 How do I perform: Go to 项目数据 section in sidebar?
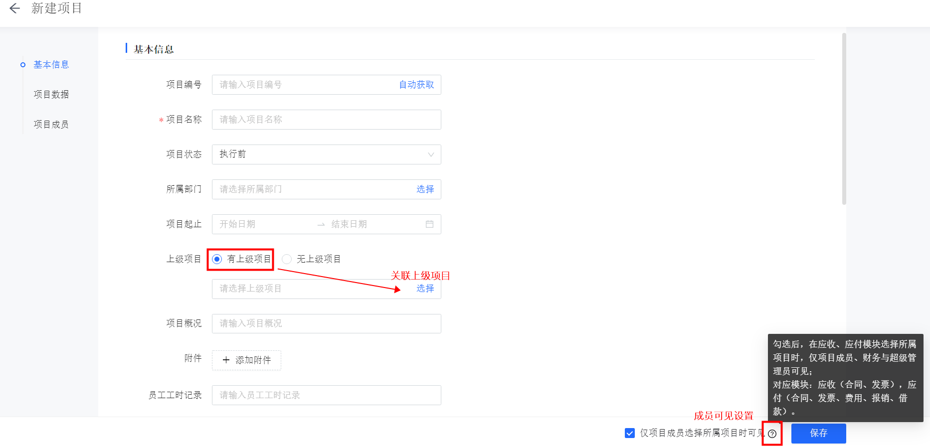pyautogui.click(x=51, y=95)
